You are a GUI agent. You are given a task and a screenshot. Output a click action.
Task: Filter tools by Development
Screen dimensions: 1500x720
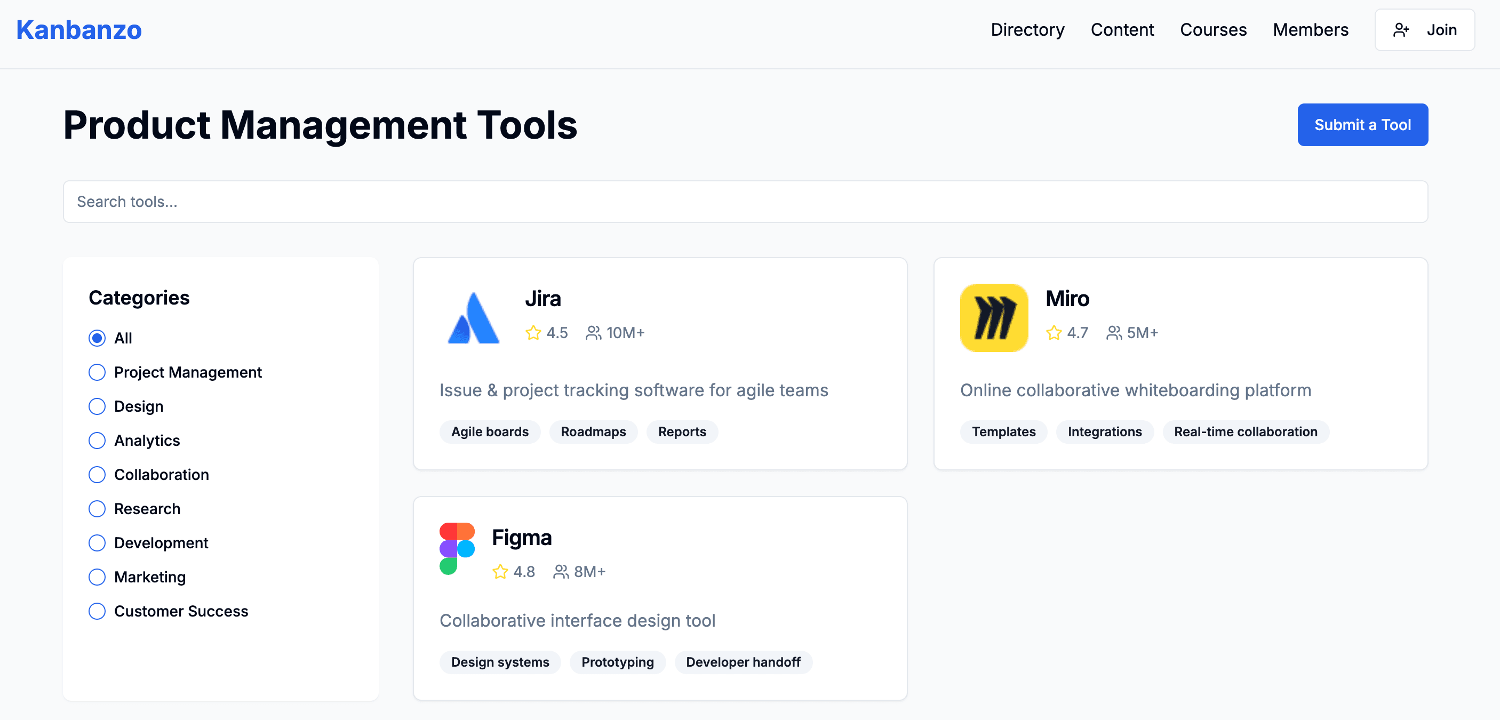[x=97, y=543]
